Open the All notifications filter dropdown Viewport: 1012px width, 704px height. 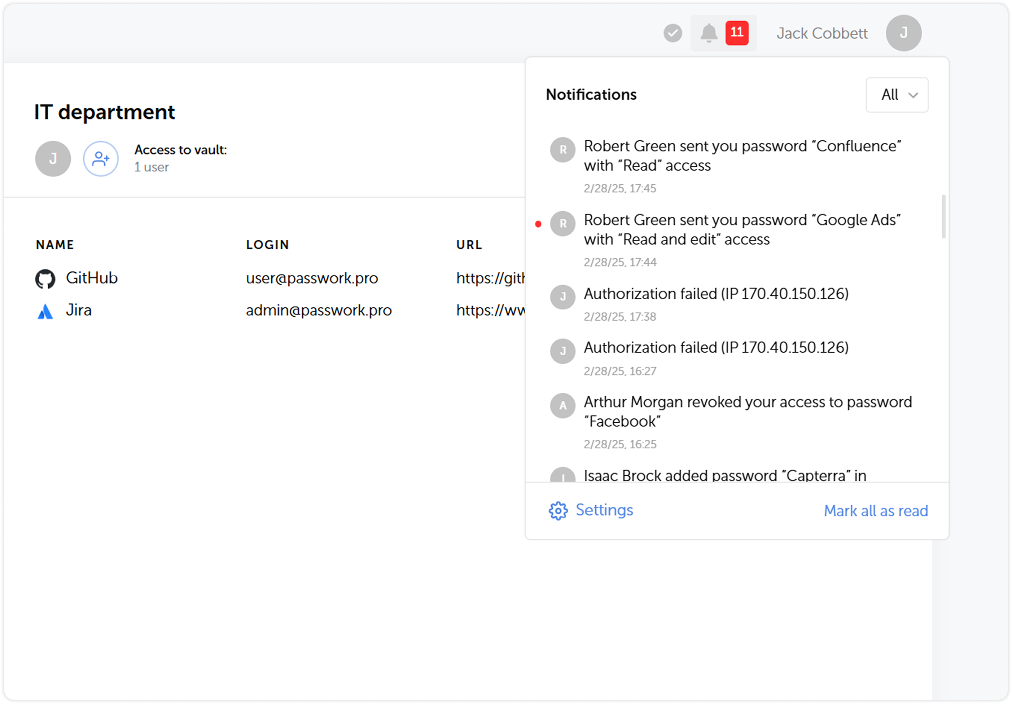coord(897,95)
